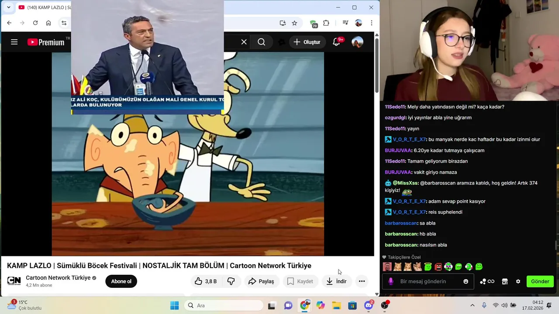Reload the page in Chrome
The height and width of the screenshot is (314, 559).
pos(35,23)
